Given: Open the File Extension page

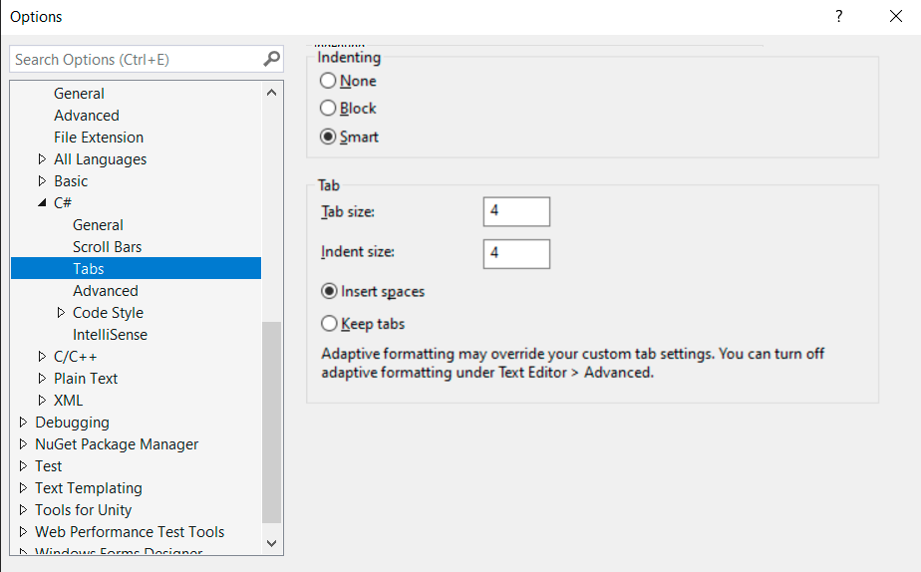Looking at the screenshot, I should [x=99, y=137].
